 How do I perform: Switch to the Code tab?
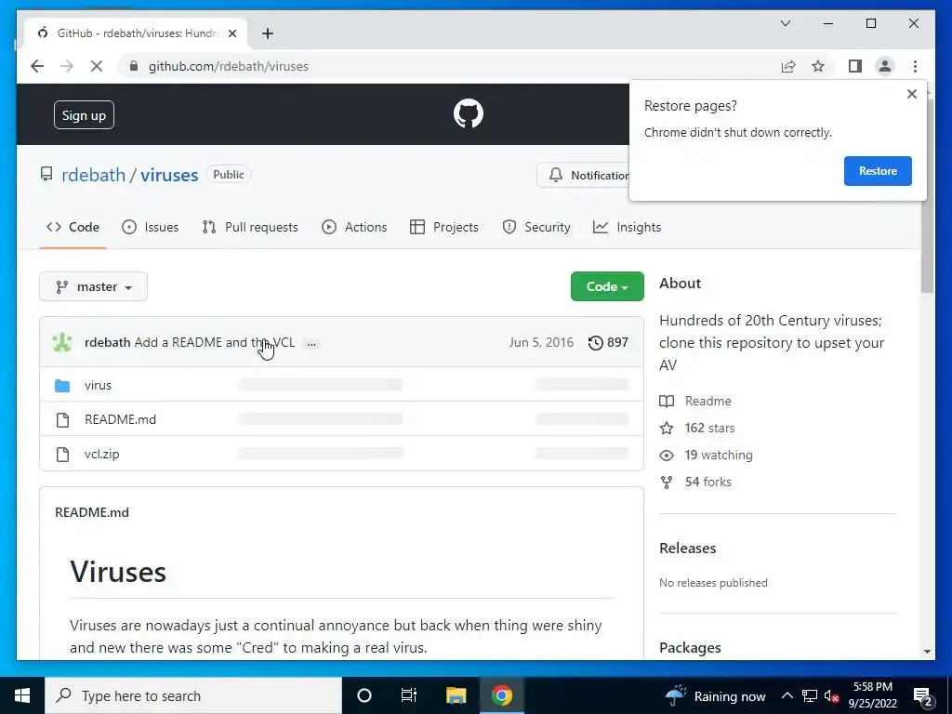pyautogui.click(x=73, y=227)
